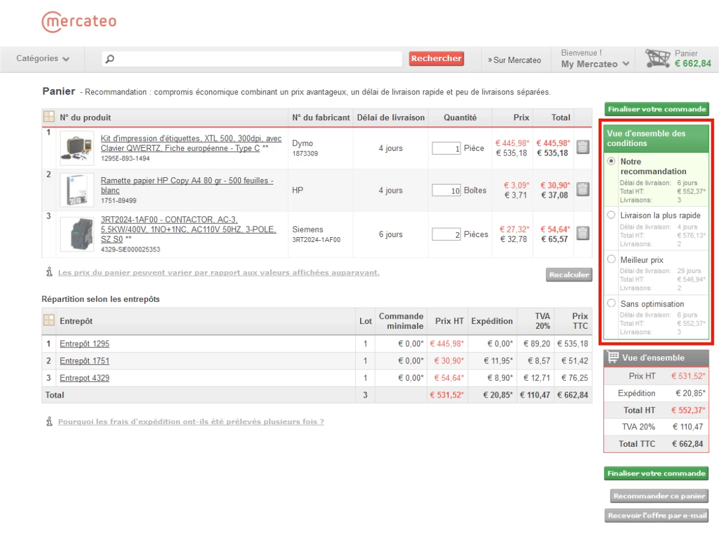
Task: Click trash icon for Siemens contactor row
Action: (x=582, y=234)
